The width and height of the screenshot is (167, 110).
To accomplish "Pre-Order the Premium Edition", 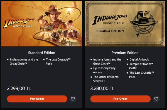I will pyautogui.click(x=121, y=99).
